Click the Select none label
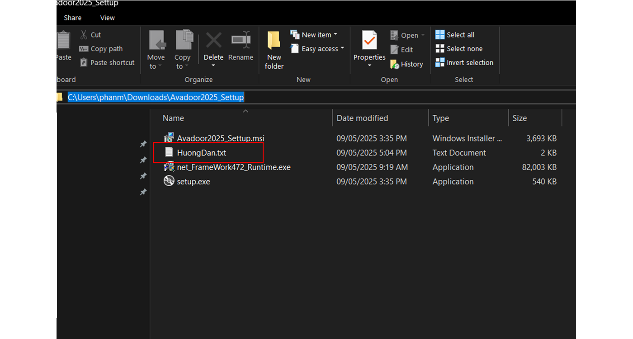The height and width of the screenshot is (339, 633). click(x=465, y=49)
